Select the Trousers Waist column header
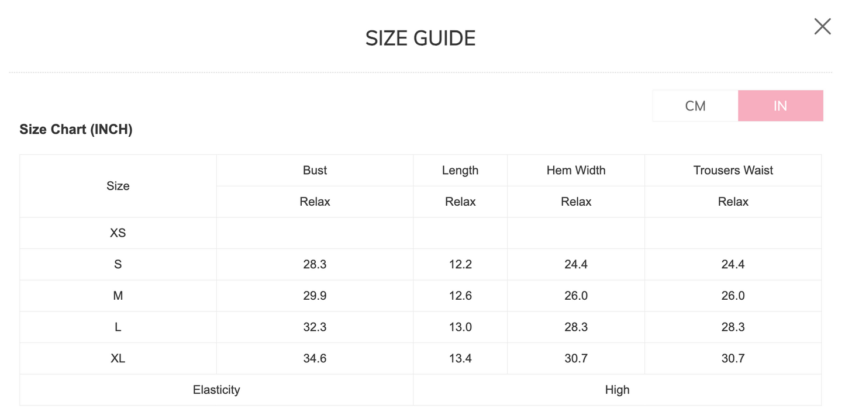Image resolution: width=845 pixels, height=419 pixels. (x=733, y=170)
